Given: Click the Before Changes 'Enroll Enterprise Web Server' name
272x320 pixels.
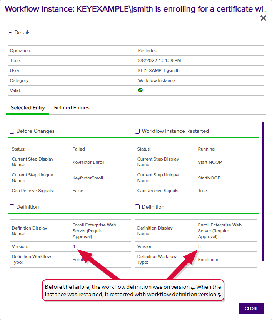Looking at the screenshot, I should coord(94,231).
